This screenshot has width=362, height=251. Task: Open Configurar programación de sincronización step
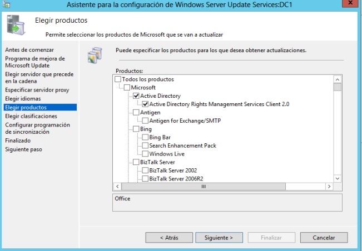(x=37, y=128)
